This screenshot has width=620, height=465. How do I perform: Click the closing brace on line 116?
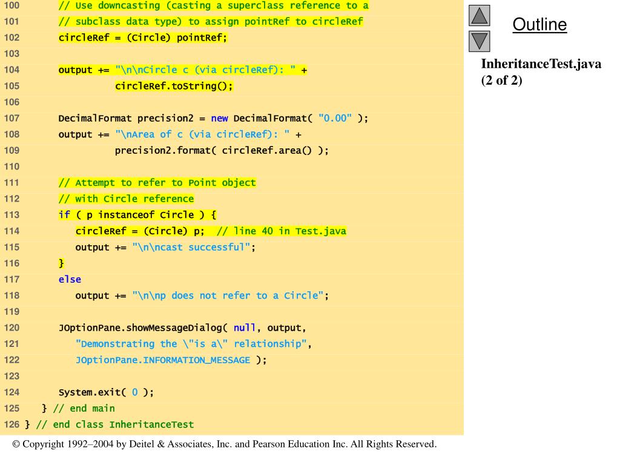point(61,263)
